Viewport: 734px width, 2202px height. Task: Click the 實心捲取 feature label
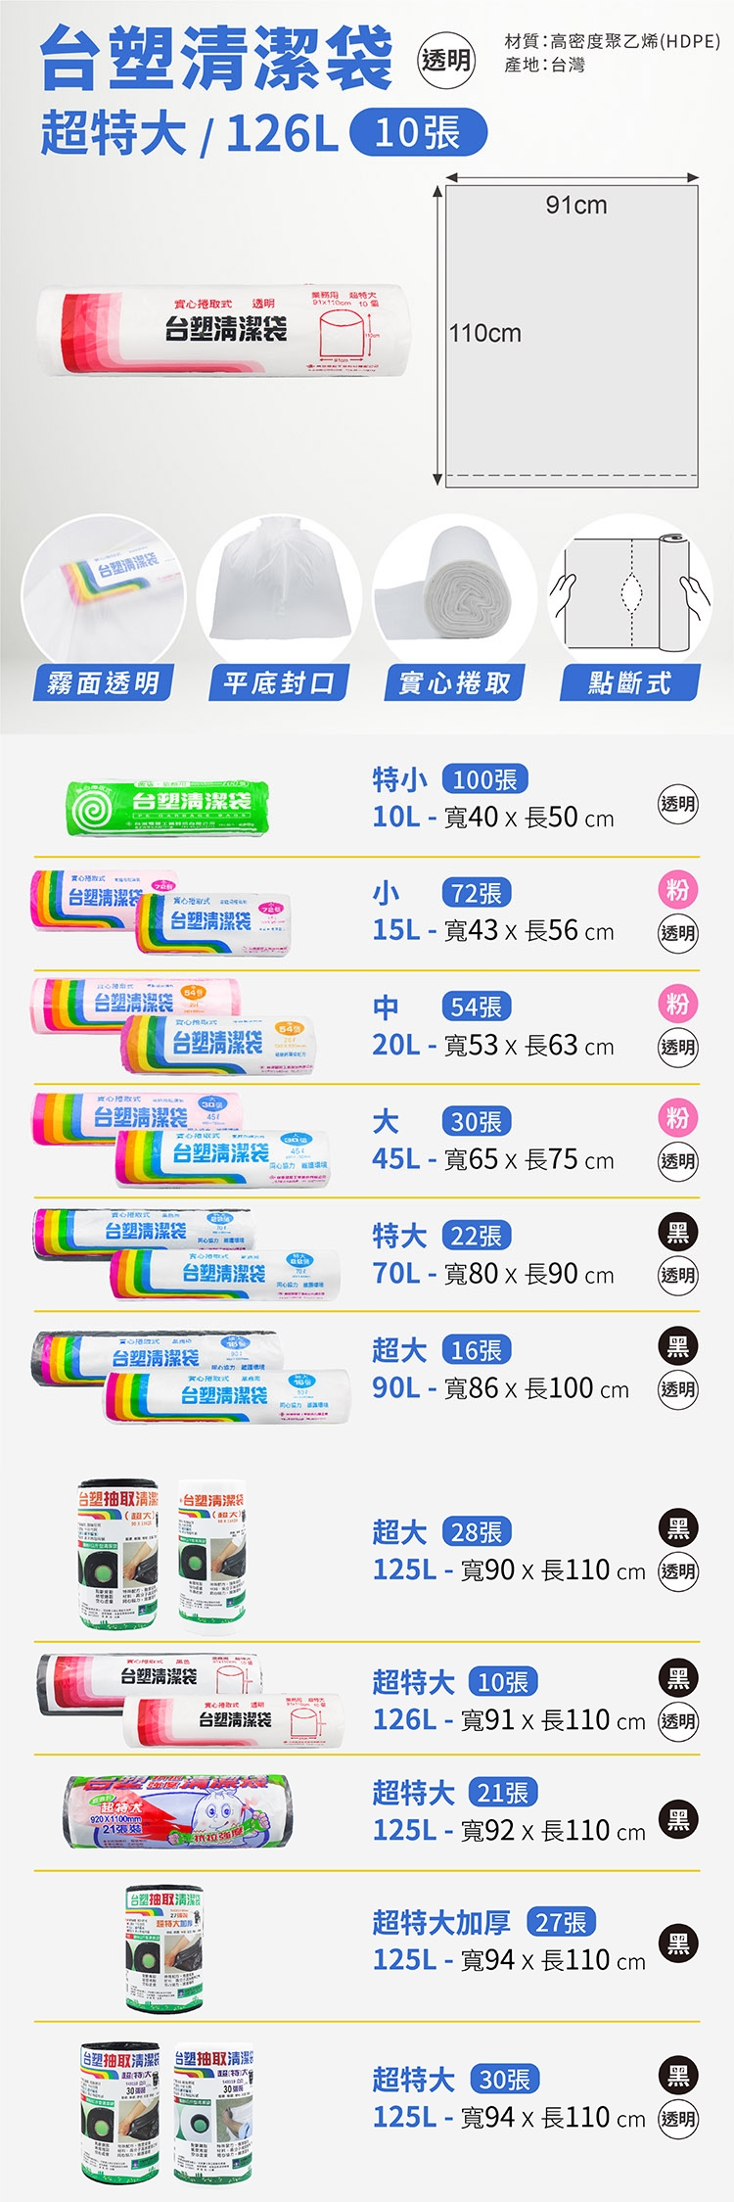tap(454, 682)
